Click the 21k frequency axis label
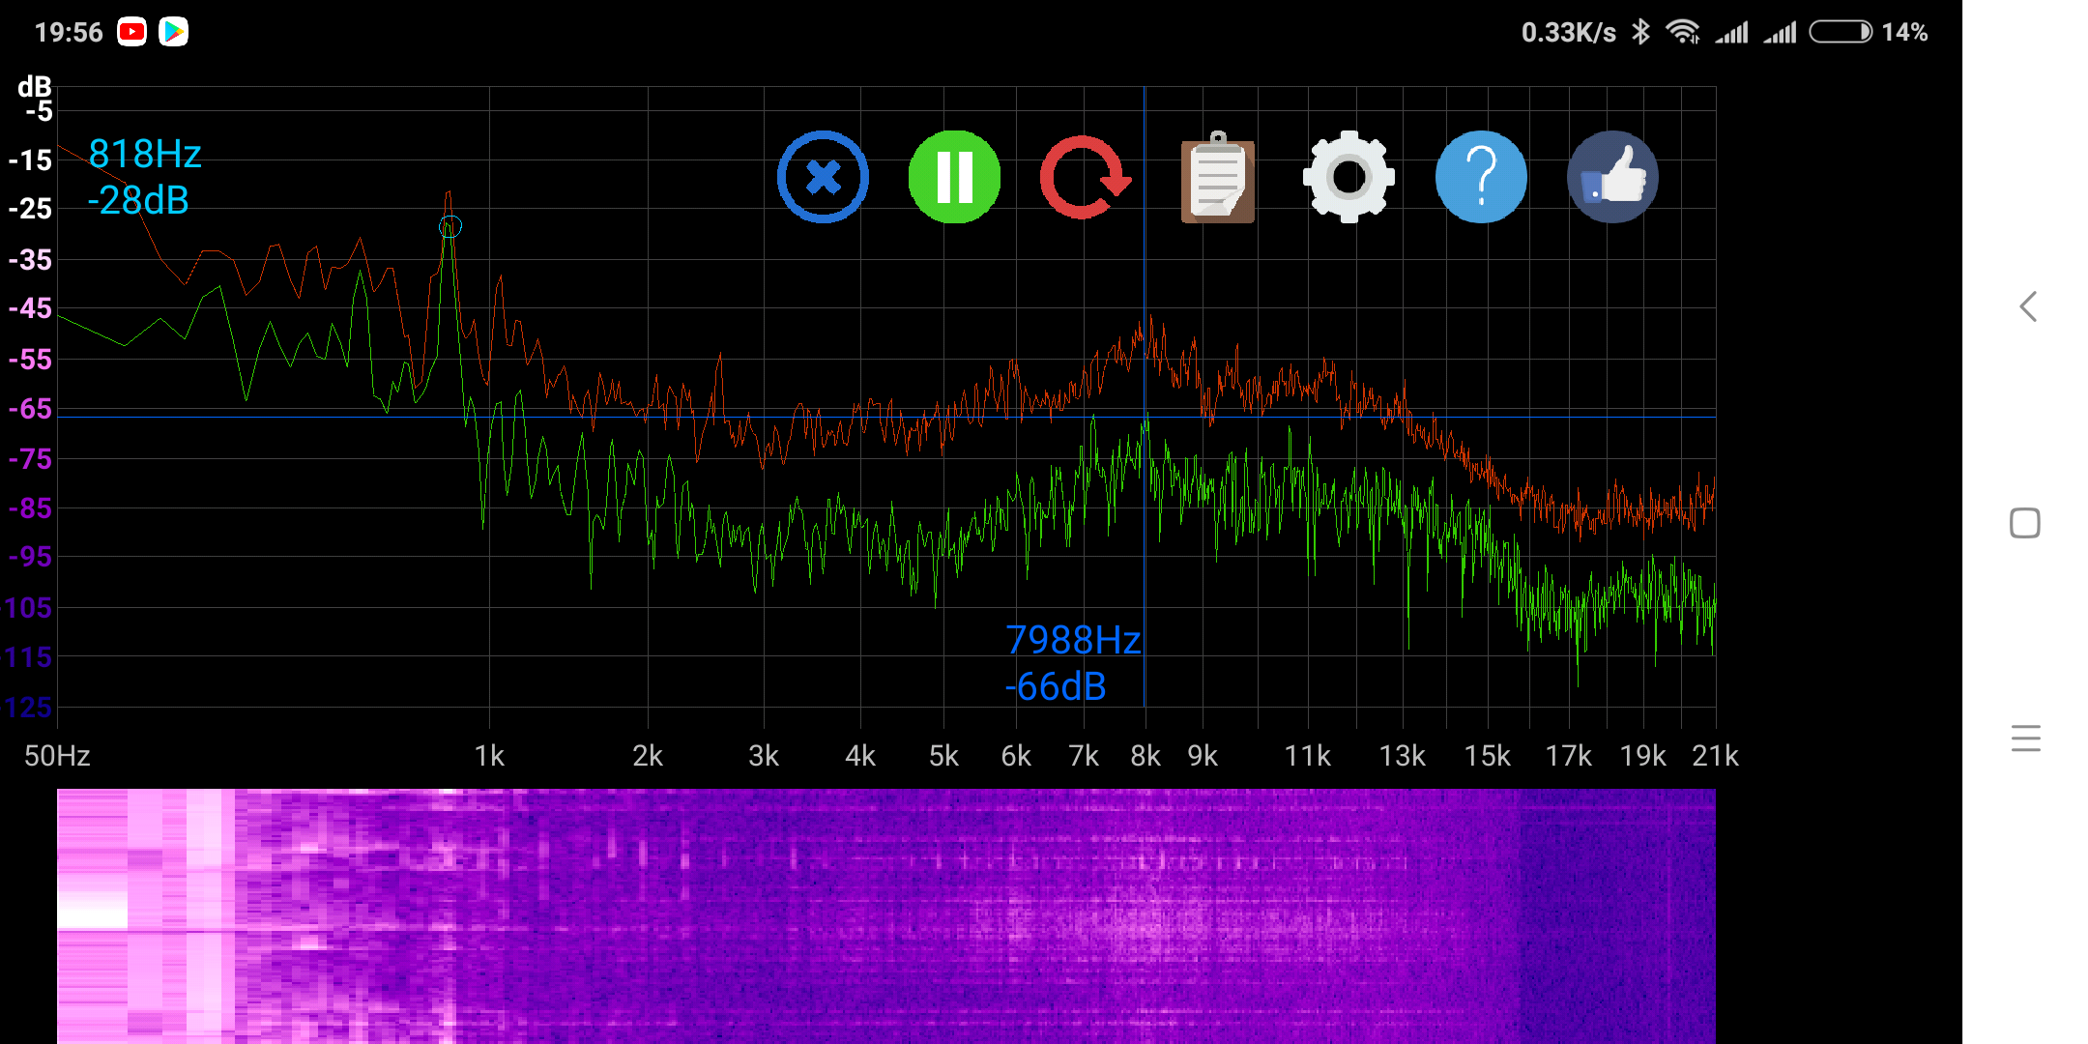The height and width of the screenshot is (1044, 2088). pyautogui.click(x=1715, y=756)
